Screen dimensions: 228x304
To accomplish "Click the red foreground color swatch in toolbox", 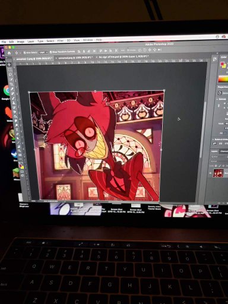I will (20, 166).
